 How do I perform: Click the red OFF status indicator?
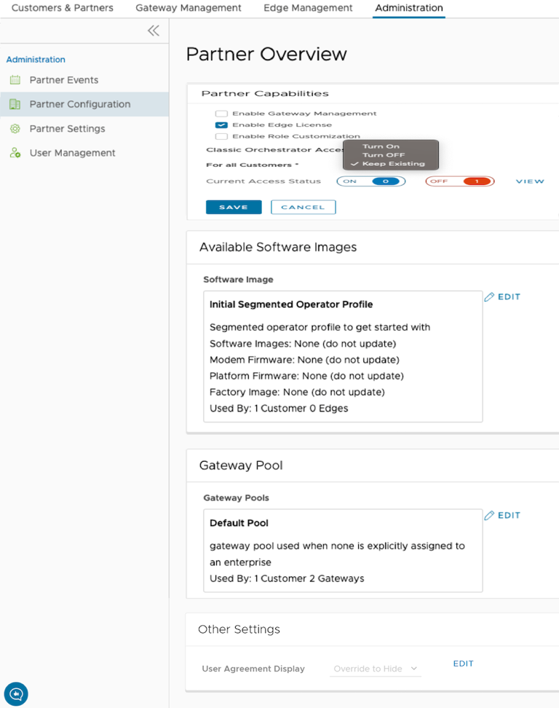point(460,181)
